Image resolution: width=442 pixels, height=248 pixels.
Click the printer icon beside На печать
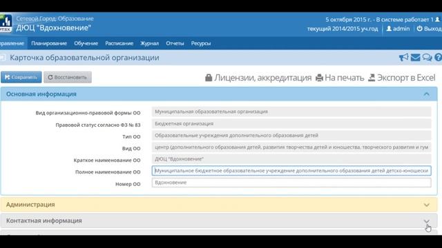tap(319, 78)
